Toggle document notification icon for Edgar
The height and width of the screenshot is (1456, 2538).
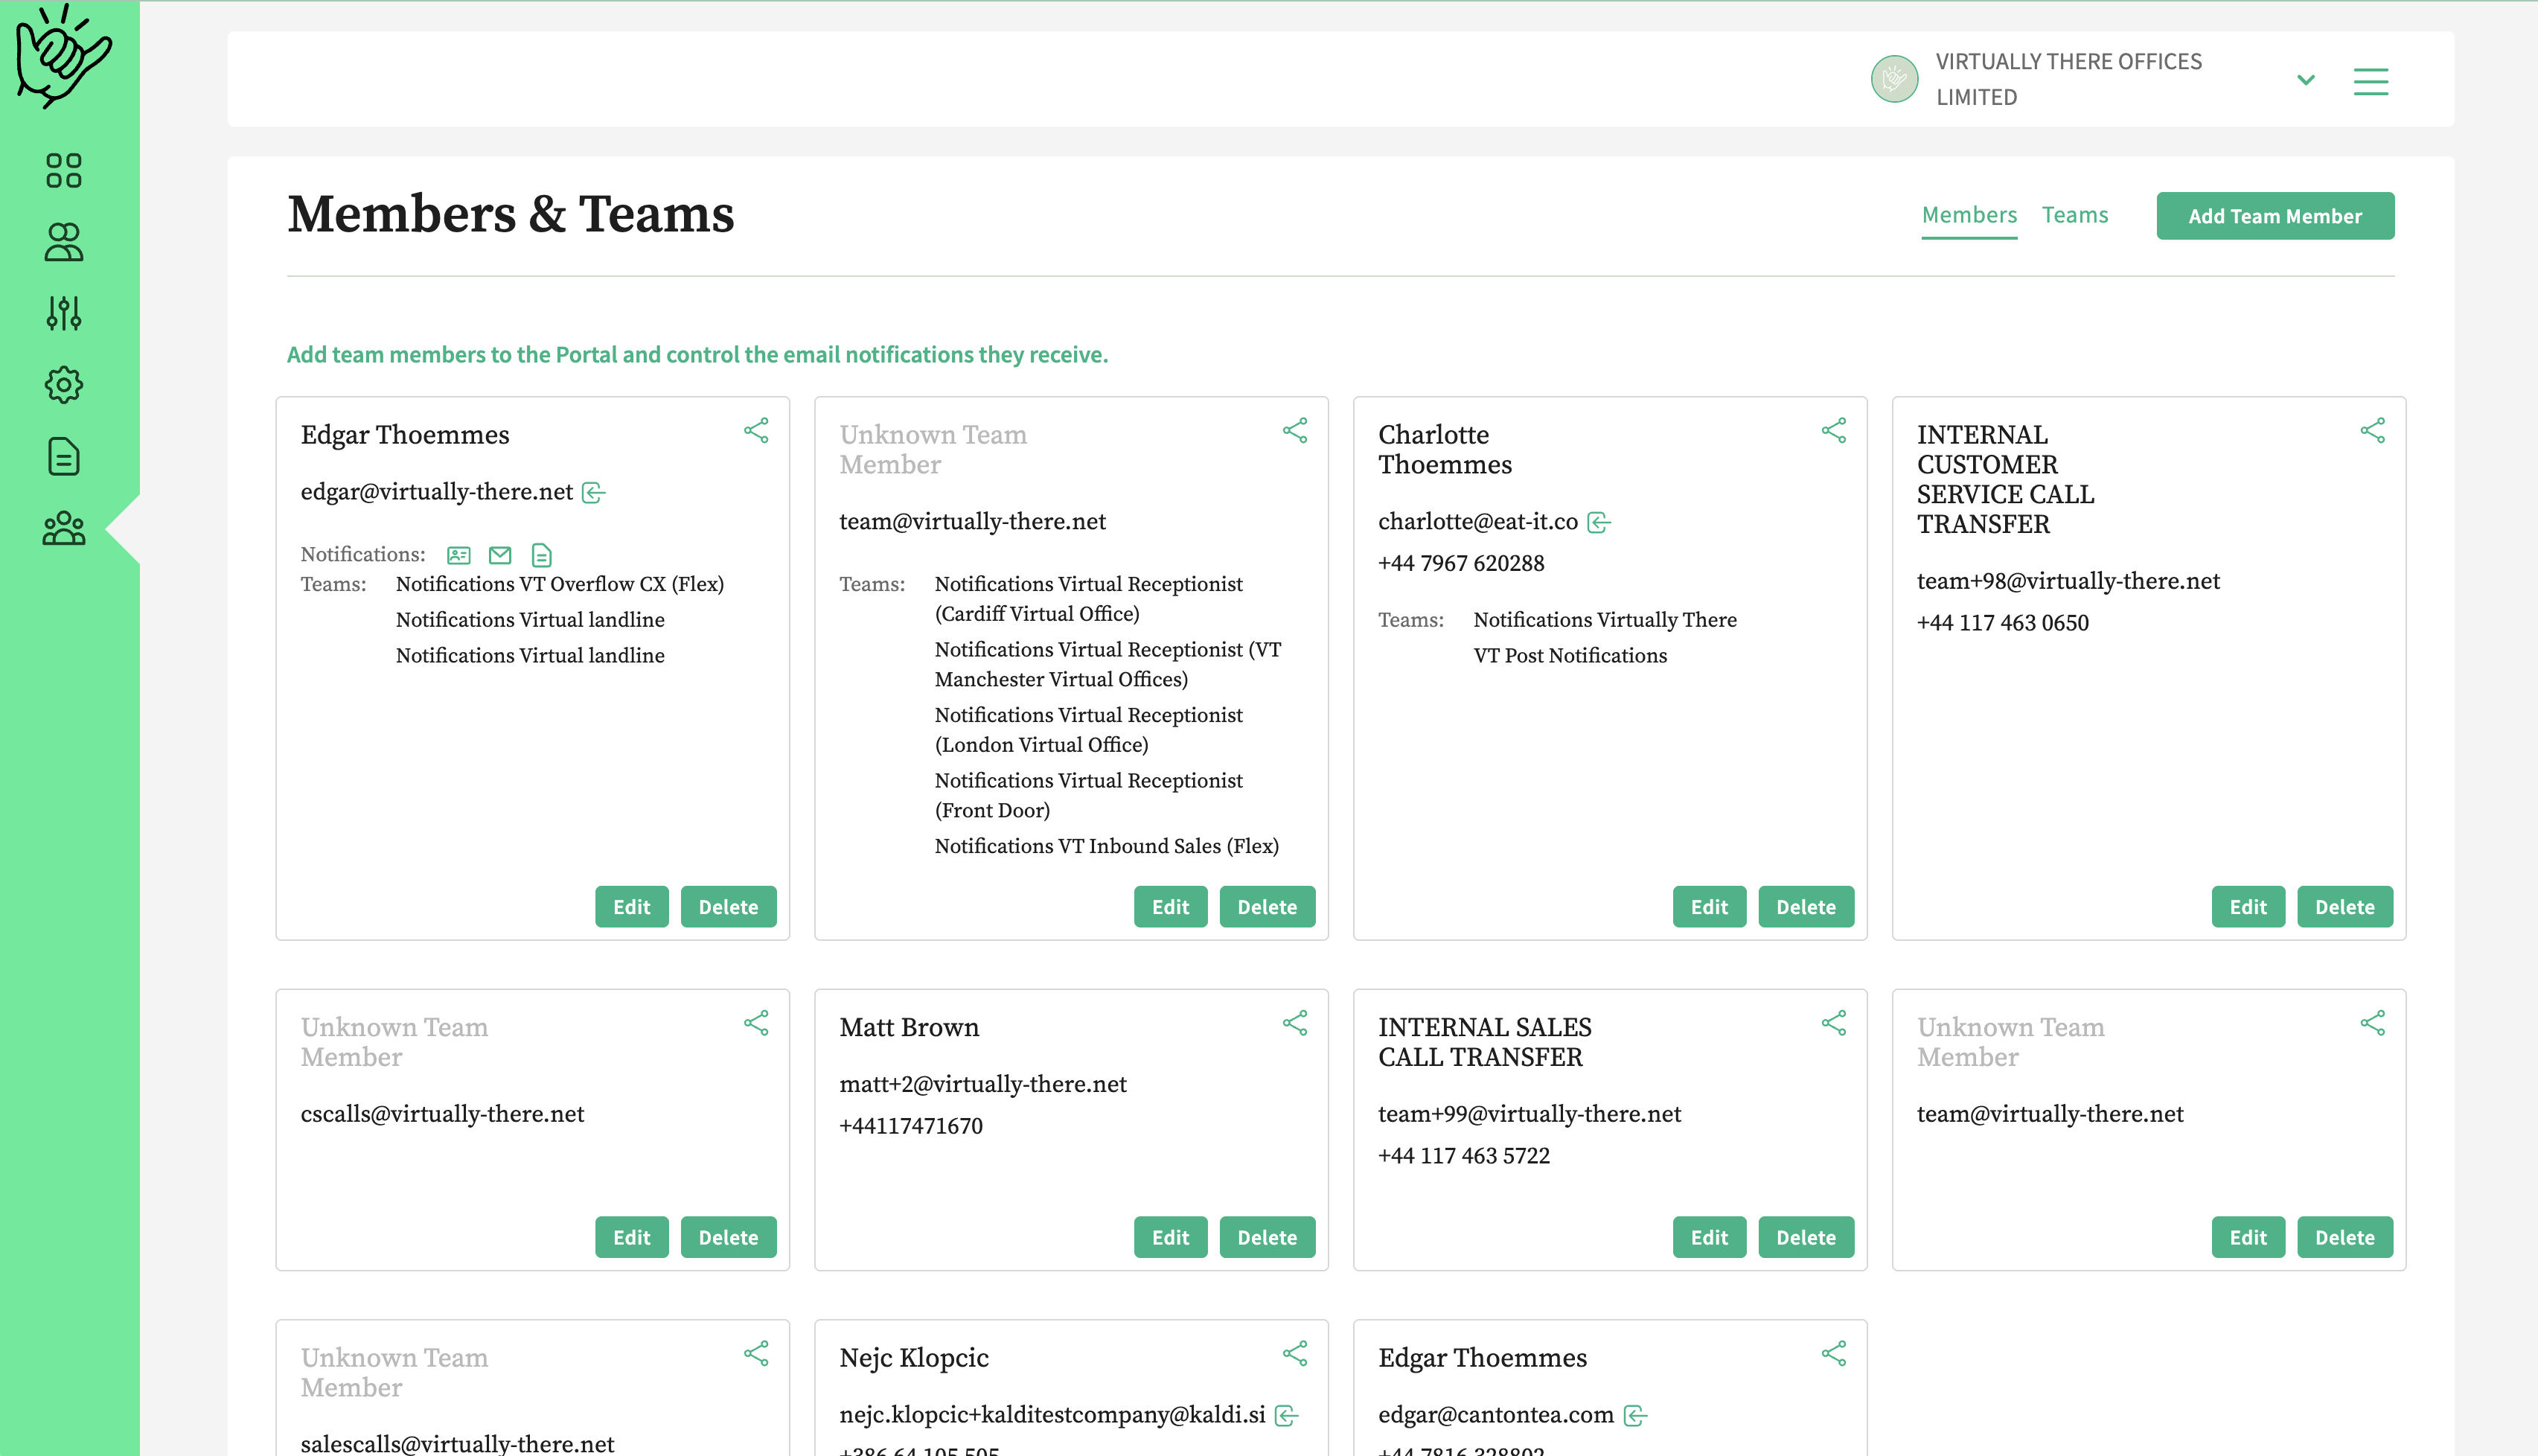click(x=542, y=555)
